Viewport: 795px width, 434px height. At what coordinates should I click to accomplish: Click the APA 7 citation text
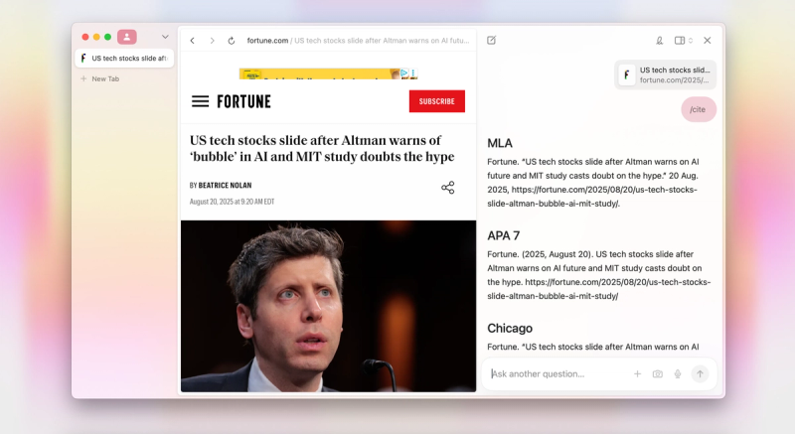[x=599, y=275]
